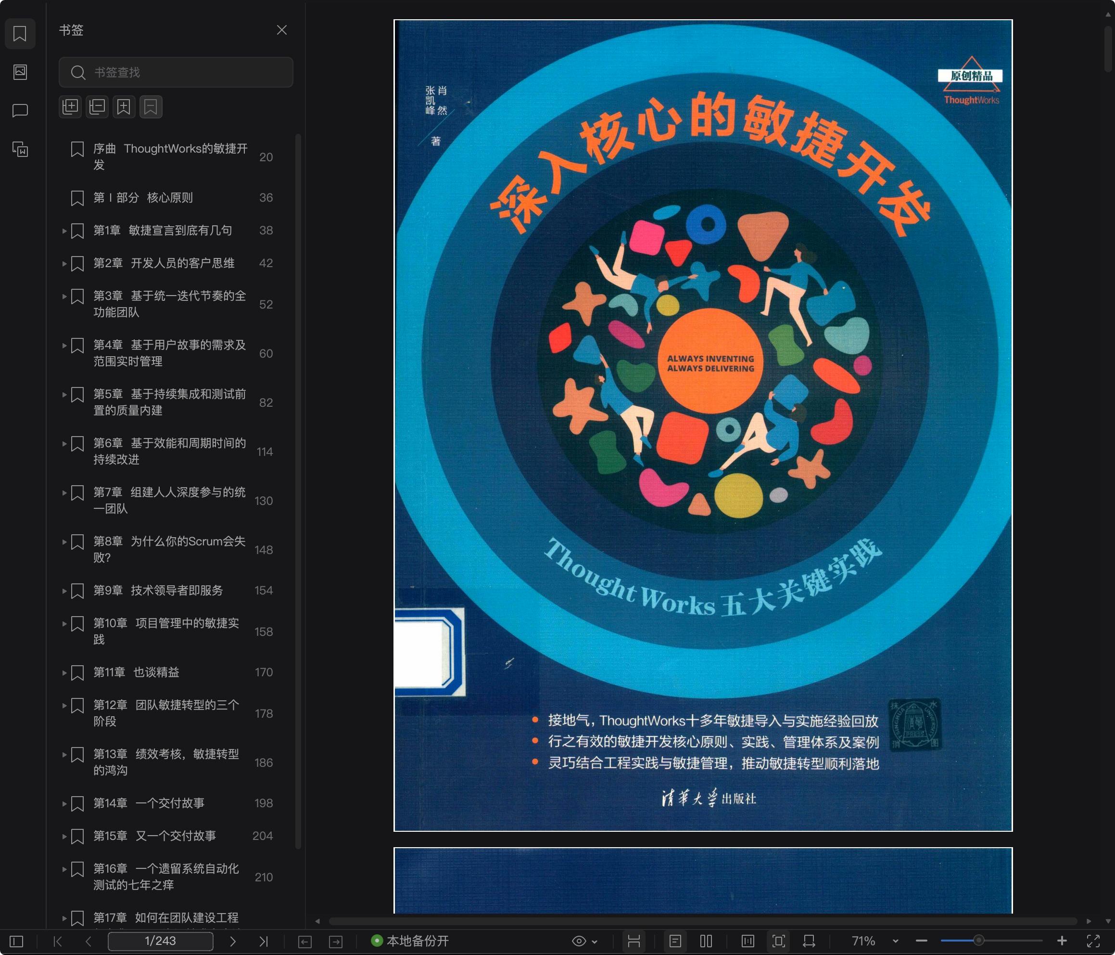Open bookmark 第 I 部分 核心原则
Screen dimensions: 1115x955
pyautogui.click(x=143, y=198)
